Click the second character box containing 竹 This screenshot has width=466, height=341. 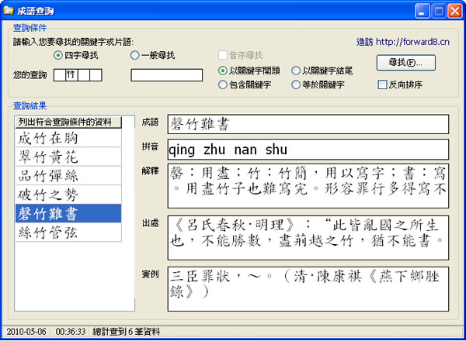[71, 75]
